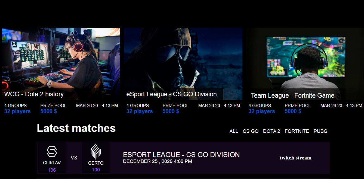Click the Latest matches heading

76,128
